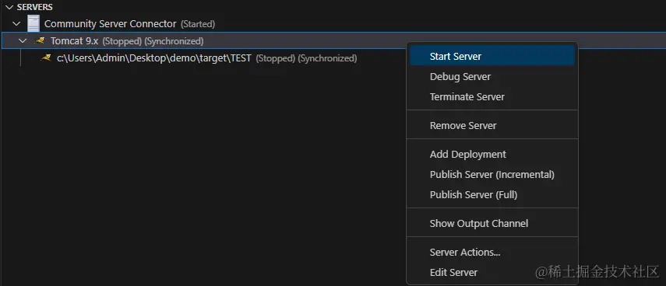
Task: Collapse the Community Server Connector node
Action: click(x=17, y=24)
